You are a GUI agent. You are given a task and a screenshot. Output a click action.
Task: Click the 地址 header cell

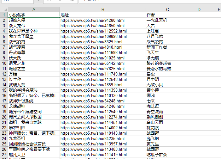103,15
